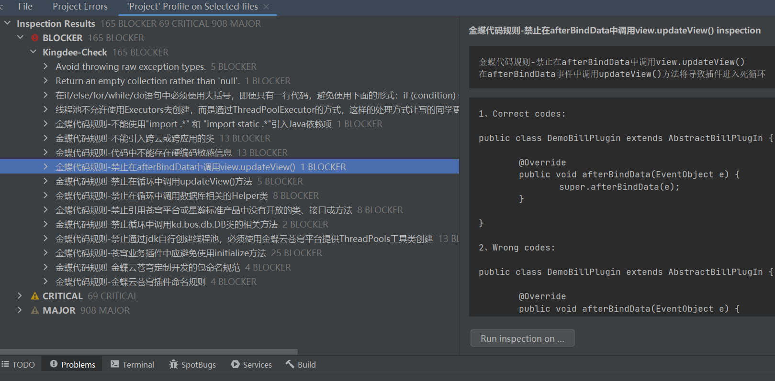Collapse the Inspection Results root node
Screen dimensions: 775x381
7,23
